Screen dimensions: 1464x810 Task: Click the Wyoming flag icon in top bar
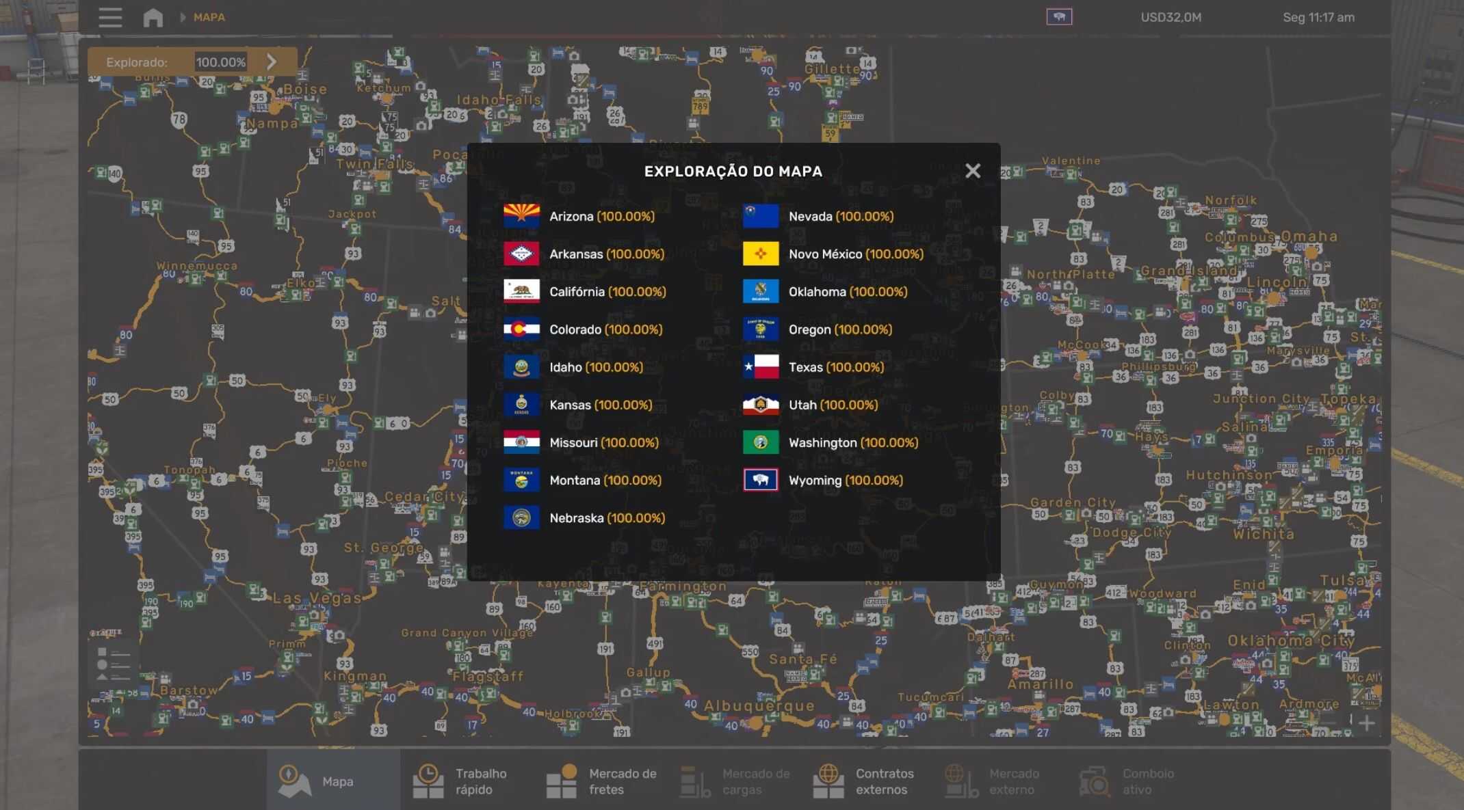1058,17
